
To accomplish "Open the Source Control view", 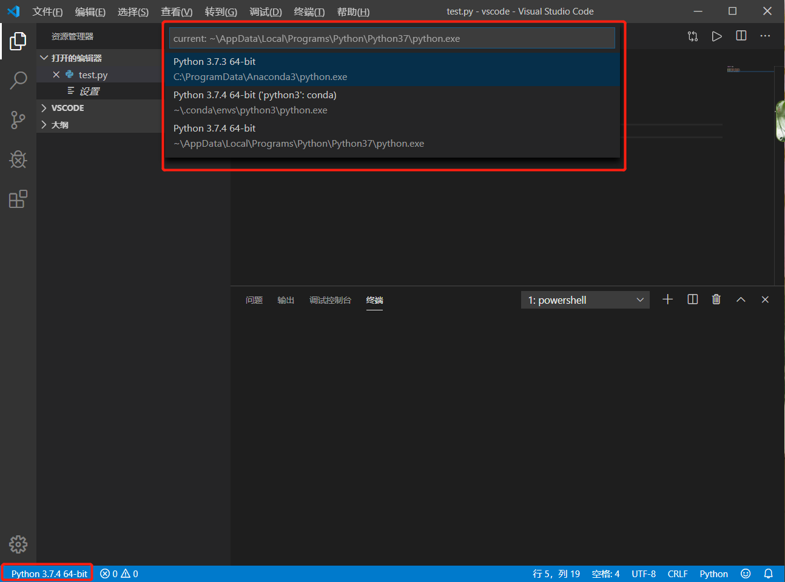I will coord(18,120).
